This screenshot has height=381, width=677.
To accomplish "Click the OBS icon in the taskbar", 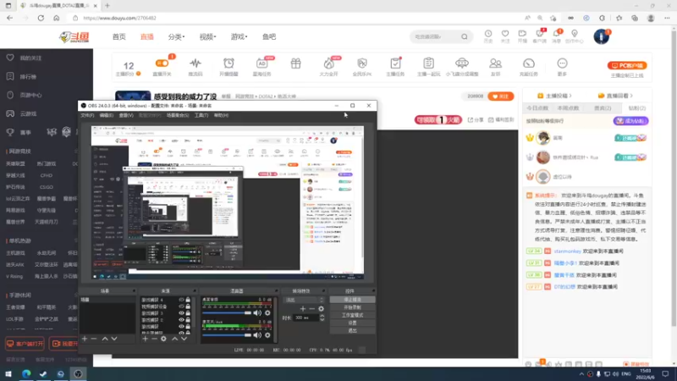I will pyautogui.click(x=78, y=374).
